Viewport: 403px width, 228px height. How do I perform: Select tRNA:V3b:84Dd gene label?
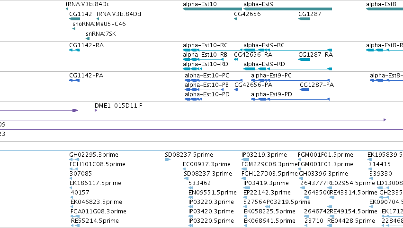[x=119, y=14]
